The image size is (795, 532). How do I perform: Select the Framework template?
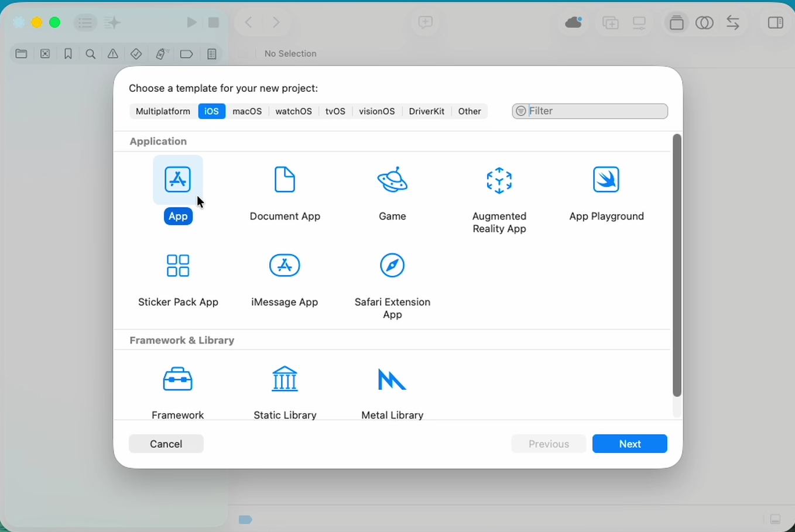177,379
